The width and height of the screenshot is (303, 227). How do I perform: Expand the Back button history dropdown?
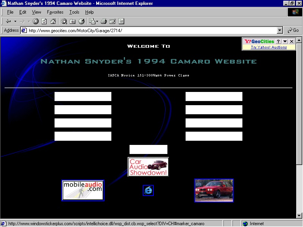coord(15,21)
